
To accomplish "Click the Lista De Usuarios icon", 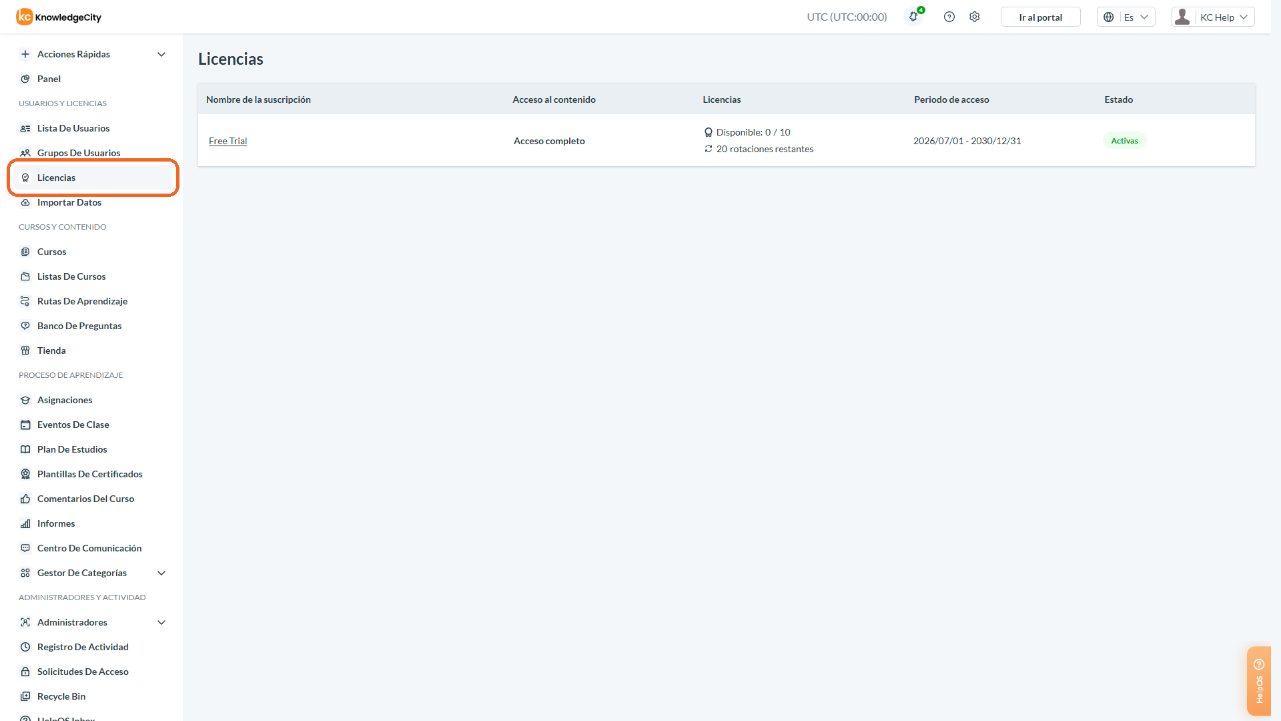I will point(25,128).
